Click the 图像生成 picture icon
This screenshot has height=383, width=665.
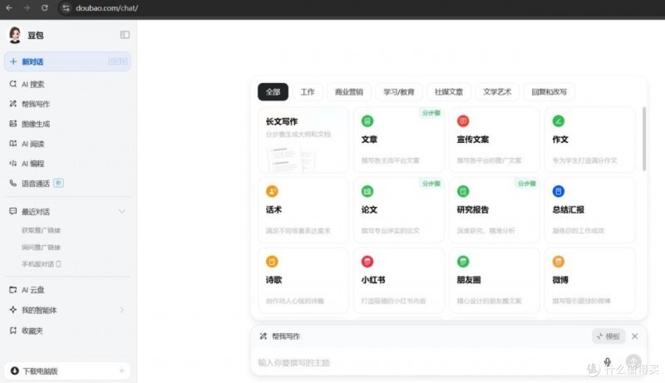pos(13,123)
